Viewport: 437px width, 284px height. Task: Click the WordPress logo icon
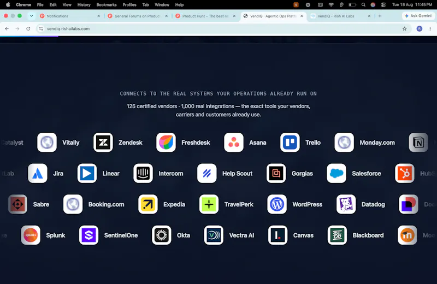(x=277, y=204)
